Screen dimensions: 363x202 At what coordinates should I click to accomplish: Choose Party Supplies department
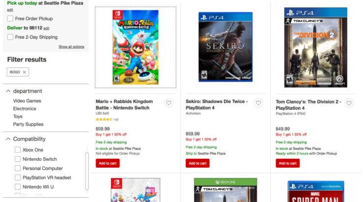[x=28, y=124]
